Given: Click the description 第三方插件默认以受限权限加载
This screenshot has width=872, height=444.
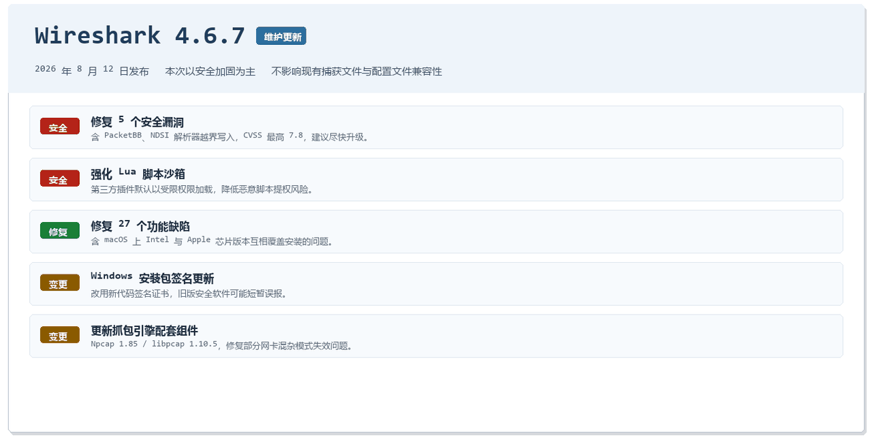Looking at the screenshot, I should pyautogui.click(x=203, y=189).
